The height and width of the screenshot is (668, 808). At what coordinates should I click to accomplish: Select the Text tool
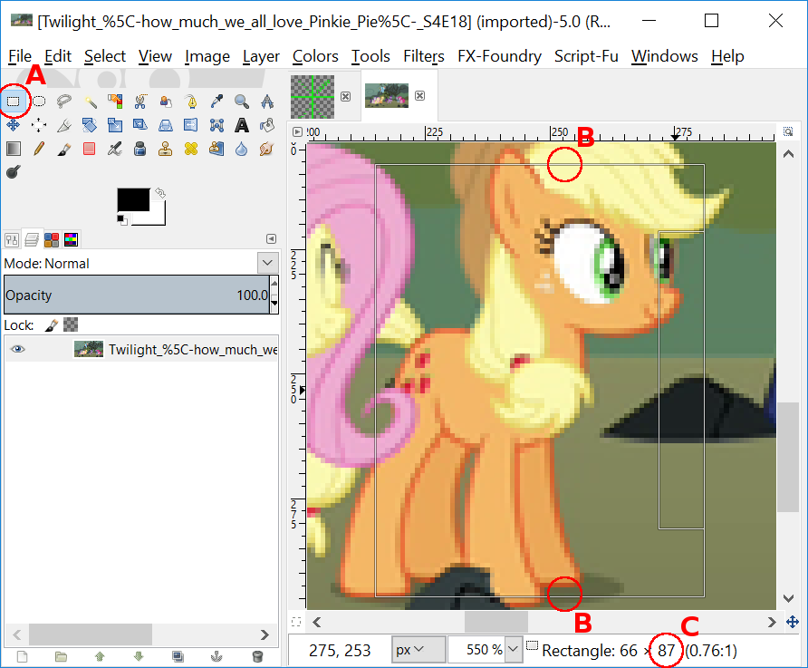click(242, 125)
